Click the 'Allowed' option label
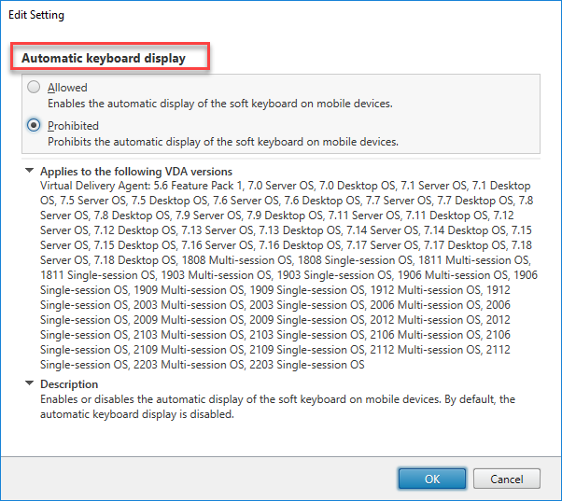The height and width of the screenshot is (501, 562). click(x=67, y=88)
